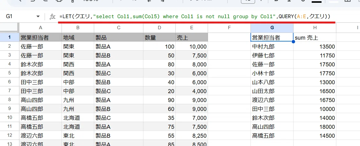
Task: Click the quantity cell 35 in column D
Action: pos(159,118)
